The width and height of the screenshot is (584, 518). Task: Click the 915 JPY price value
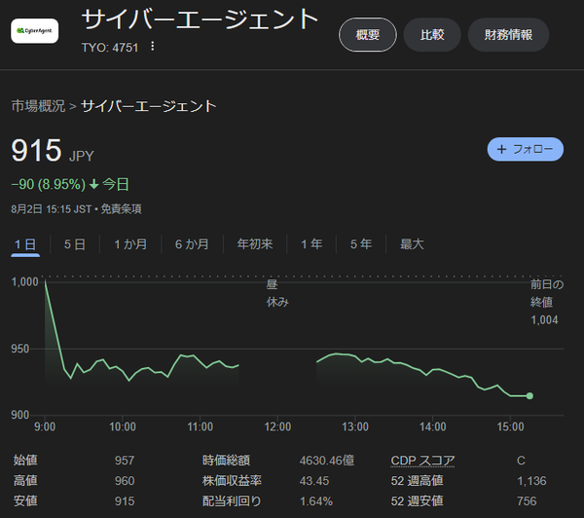pos(53,150)
